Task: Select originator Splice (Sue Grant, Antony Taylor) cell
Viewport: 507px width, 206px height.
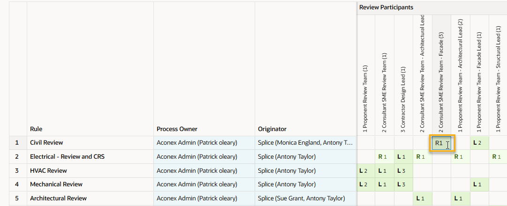Action: coord(301,199)
